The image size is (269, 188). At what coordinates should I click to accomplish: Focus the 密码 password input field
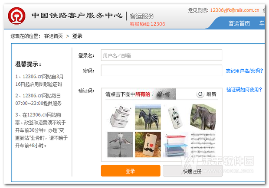point(161,70)
